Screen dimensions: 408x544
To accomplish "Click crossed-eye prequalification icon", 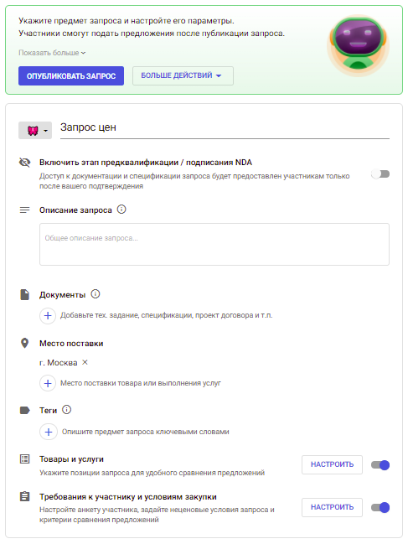I will tap(24, 163).
